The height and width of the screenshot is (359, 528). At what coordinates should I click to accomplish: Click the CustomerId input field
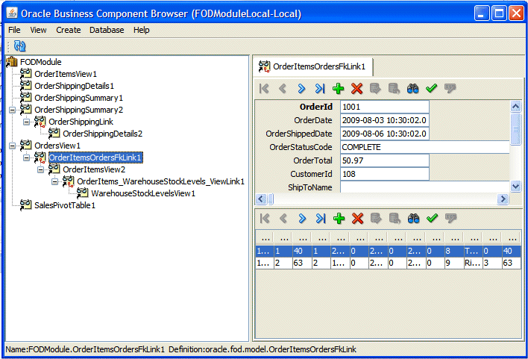(x=385, y=174)
